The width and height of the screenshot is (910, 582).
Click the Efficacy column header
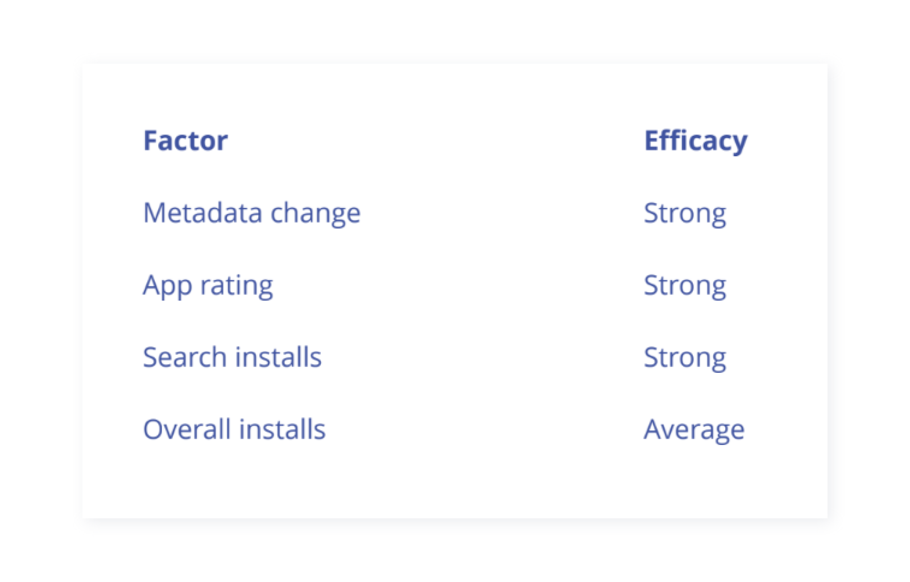pos(695,140)
